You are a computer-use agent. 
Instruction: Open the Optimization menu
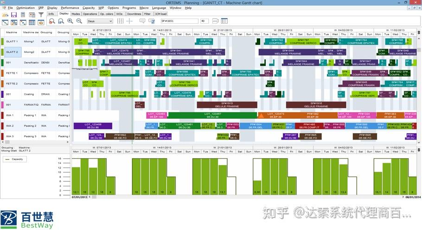coord(26,8)
